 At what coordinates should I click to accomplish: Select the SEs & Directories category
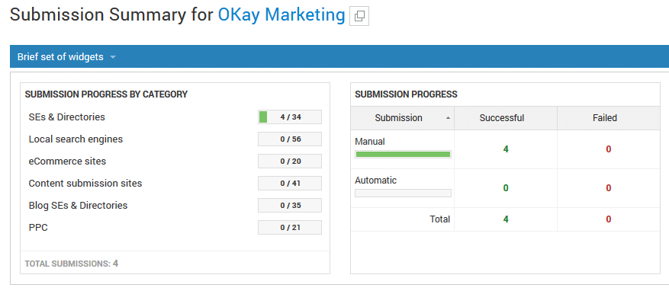[x=66, y=117]
